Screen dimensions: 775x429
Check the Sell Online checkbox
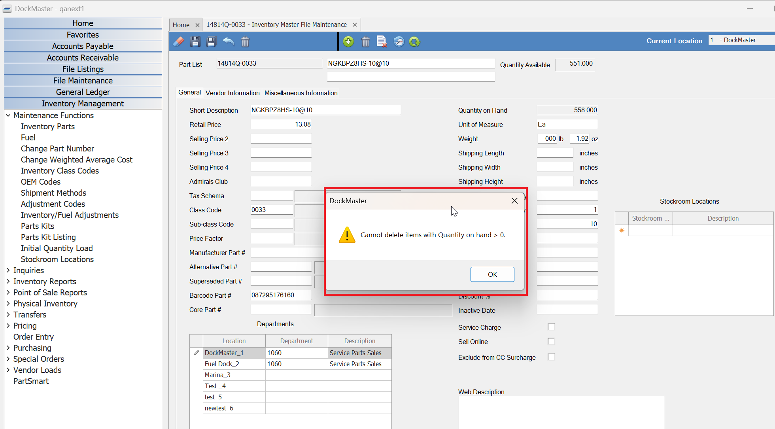click(x=551, y=341)
